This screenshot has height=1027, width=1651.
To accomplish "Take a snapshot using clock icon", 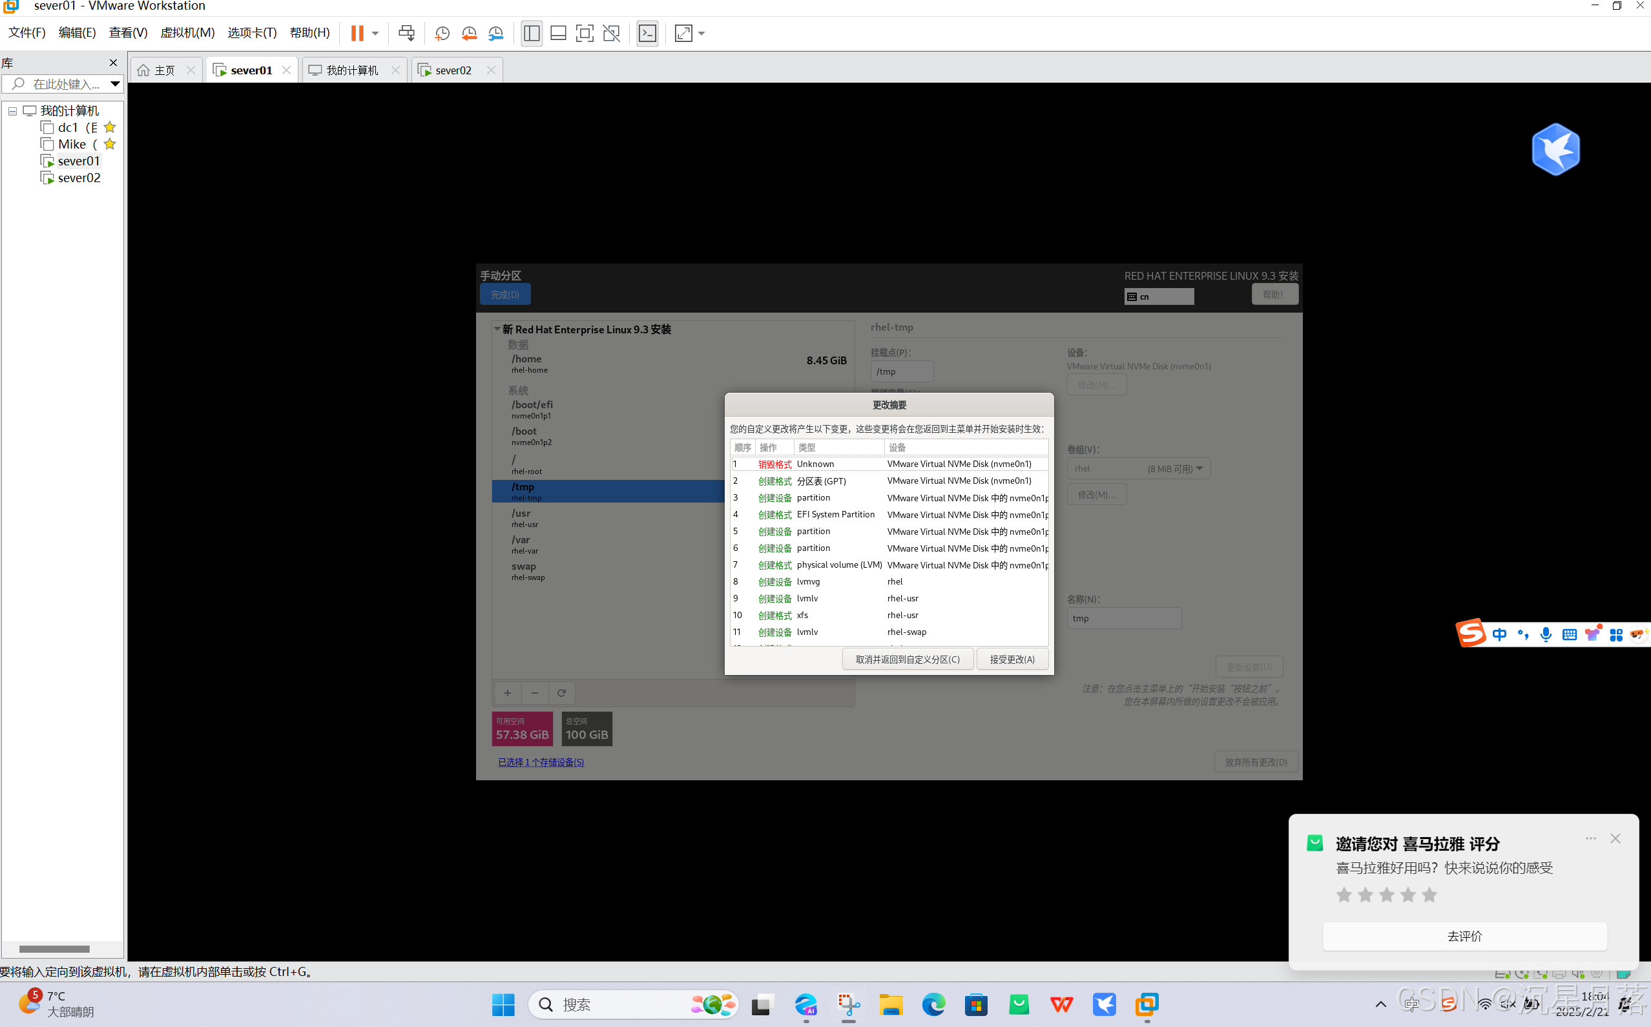I will 442,32.
